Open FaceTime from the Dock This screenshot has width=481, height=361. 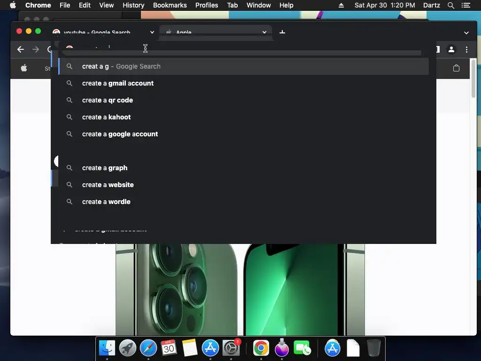pyautogui.click(x=302, y=348)
